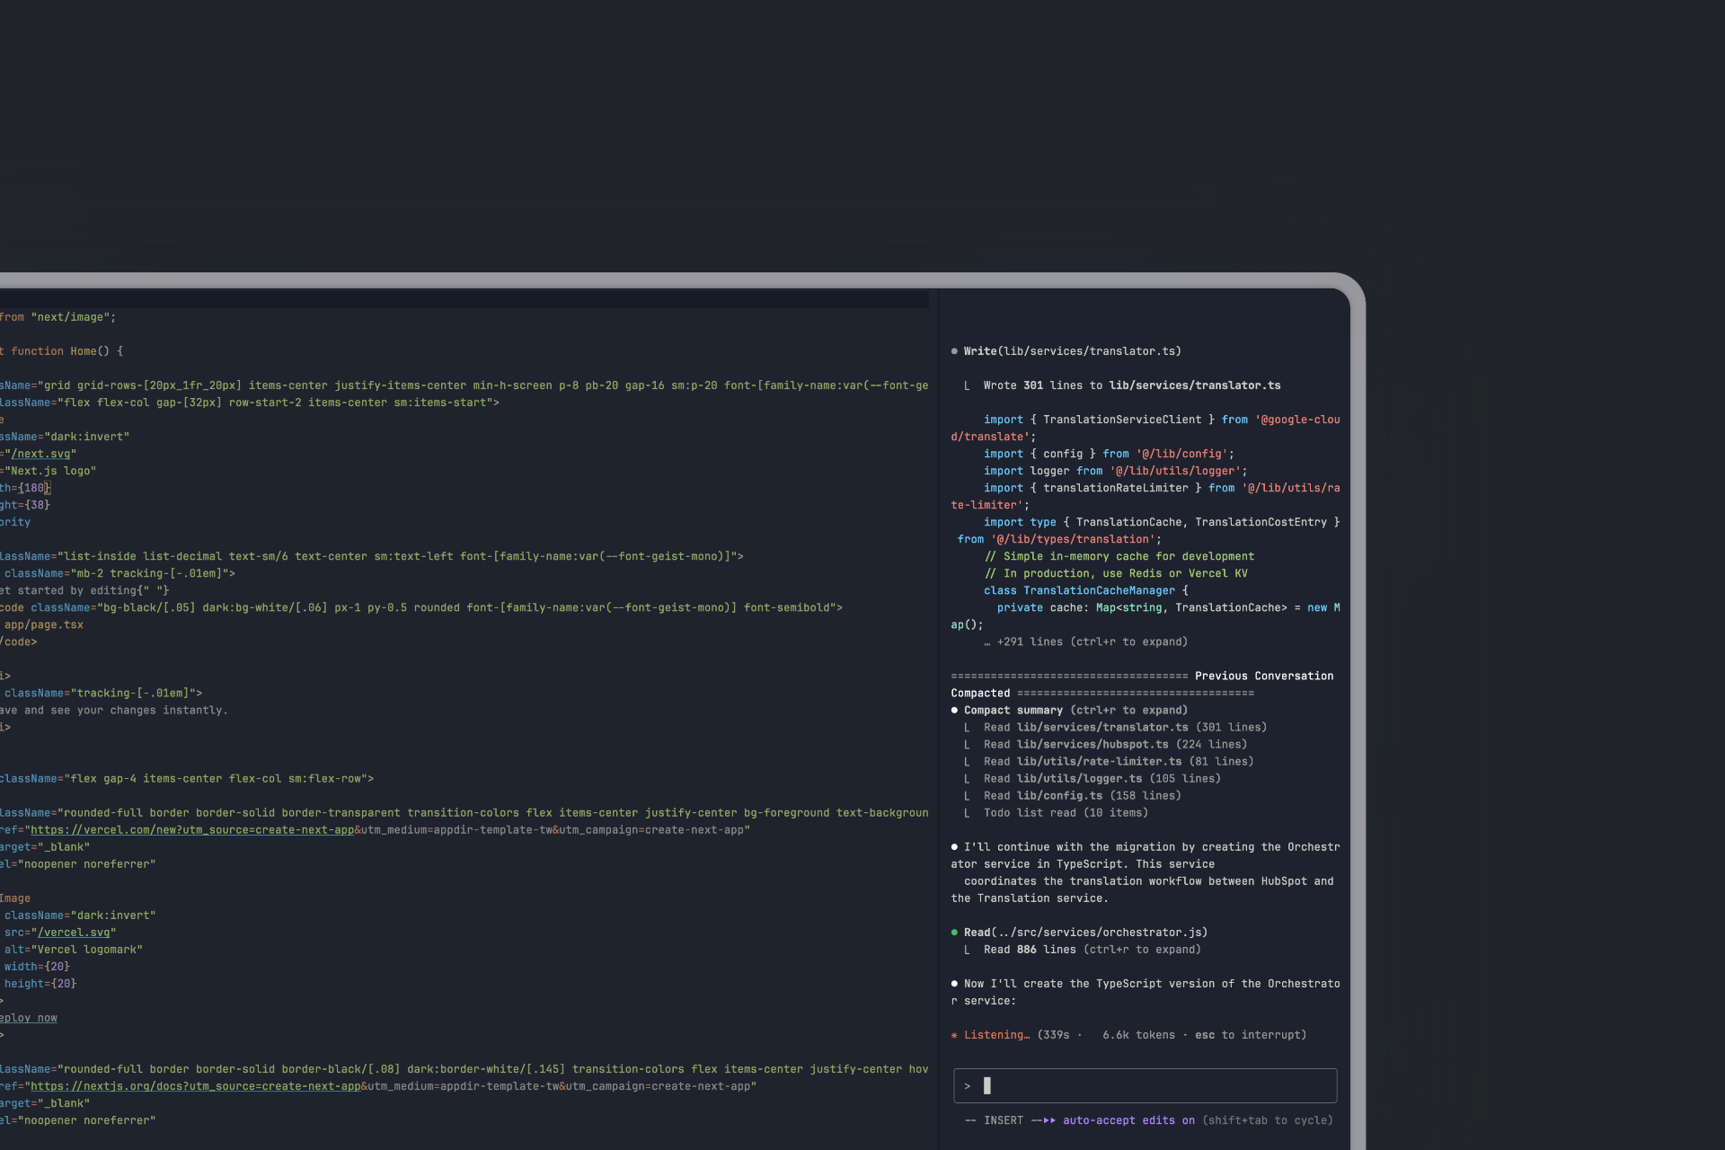The image size is (1725, 1150).
Task: Click "Vercel logomark" alt text
Action: coord(87,950)
